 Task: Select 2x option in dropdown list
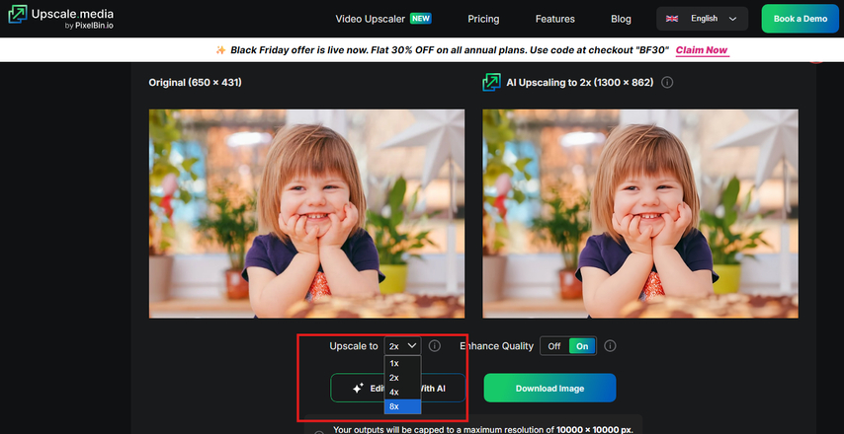[402, 378]
